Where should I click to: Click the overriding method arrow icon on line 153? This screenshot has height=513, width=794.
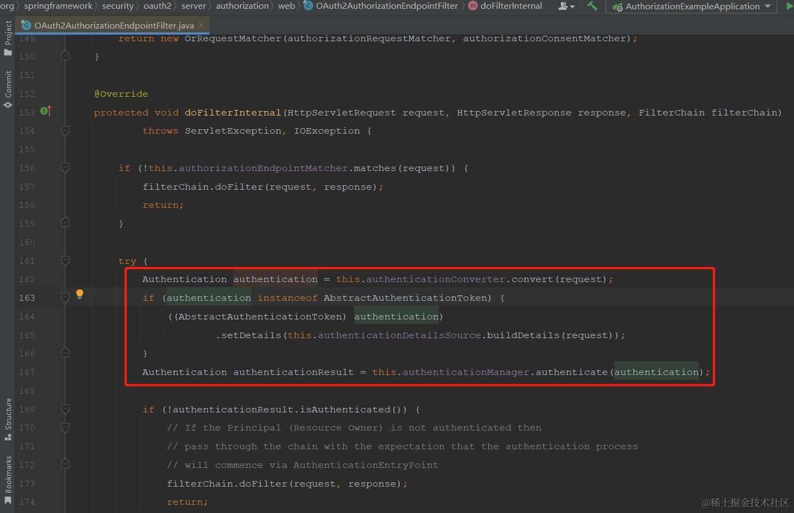[x=46, y=111]
